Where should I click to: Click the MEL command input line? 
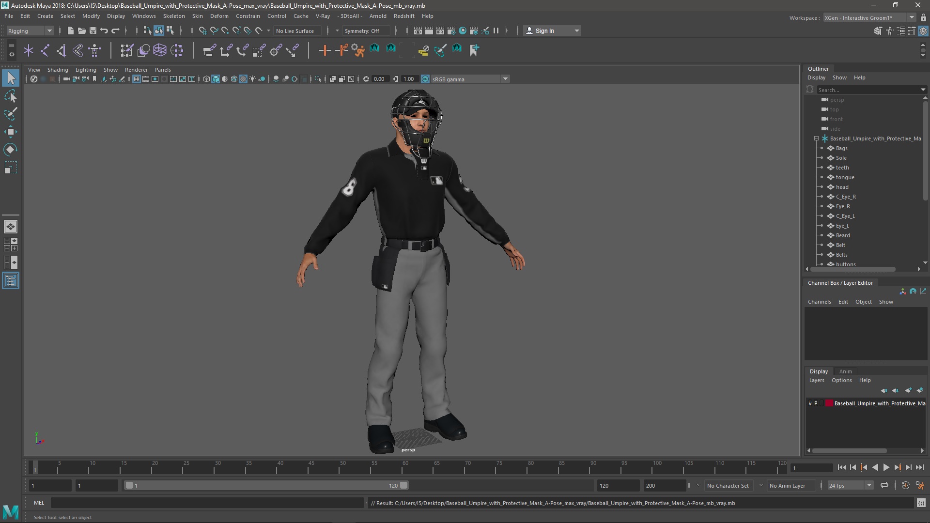click(x=207, y=503)
